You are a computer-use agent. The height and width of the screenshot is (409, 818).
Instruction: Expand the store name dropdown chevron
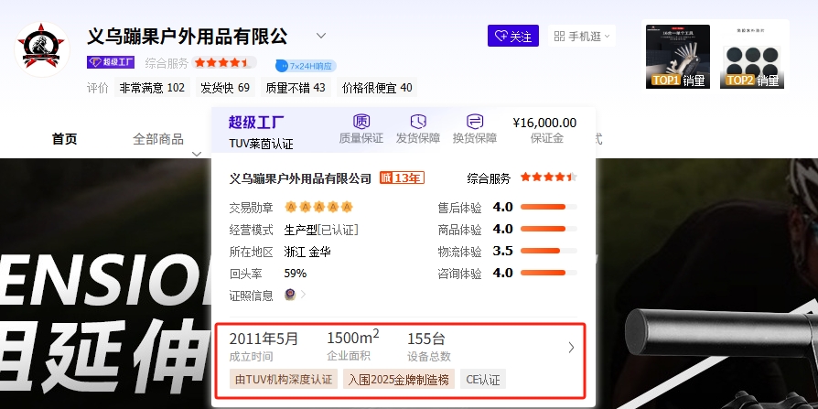click(x=321, y=36)
